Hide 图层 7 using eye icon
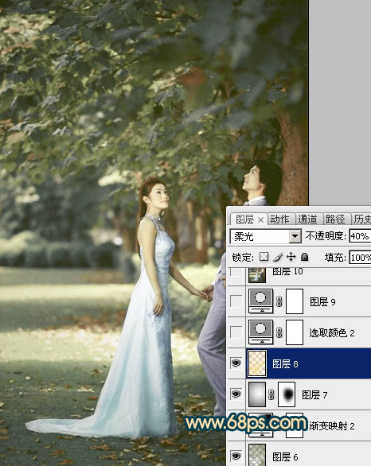The image size is (371, 466). pyautogui.click(x=236, y=394)
